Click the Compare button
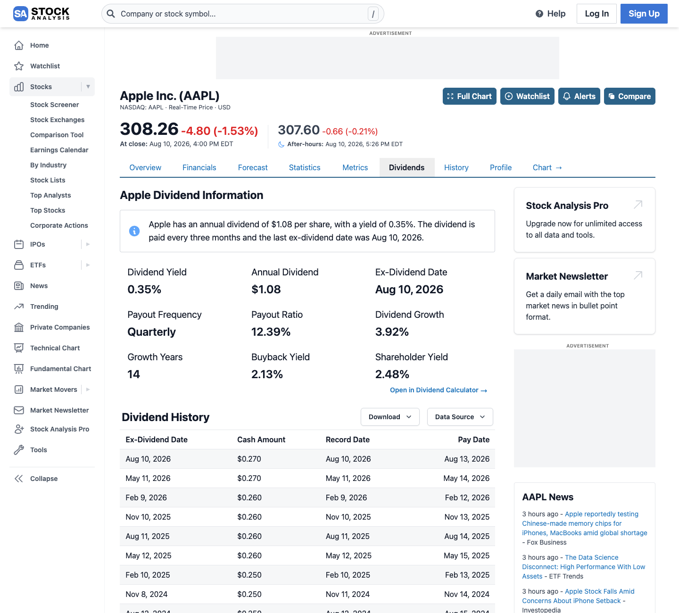 629,96
